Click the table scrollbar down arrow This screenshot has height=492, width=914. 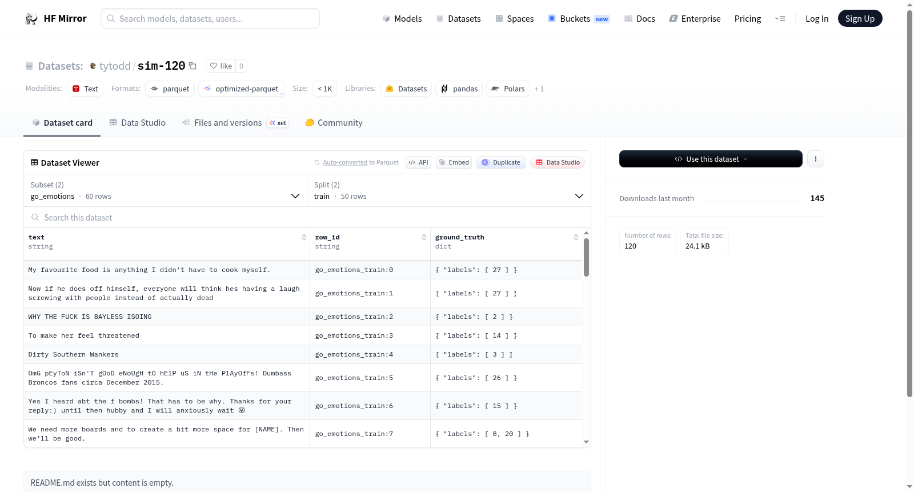pyautogui.click(x=586, y=442)
